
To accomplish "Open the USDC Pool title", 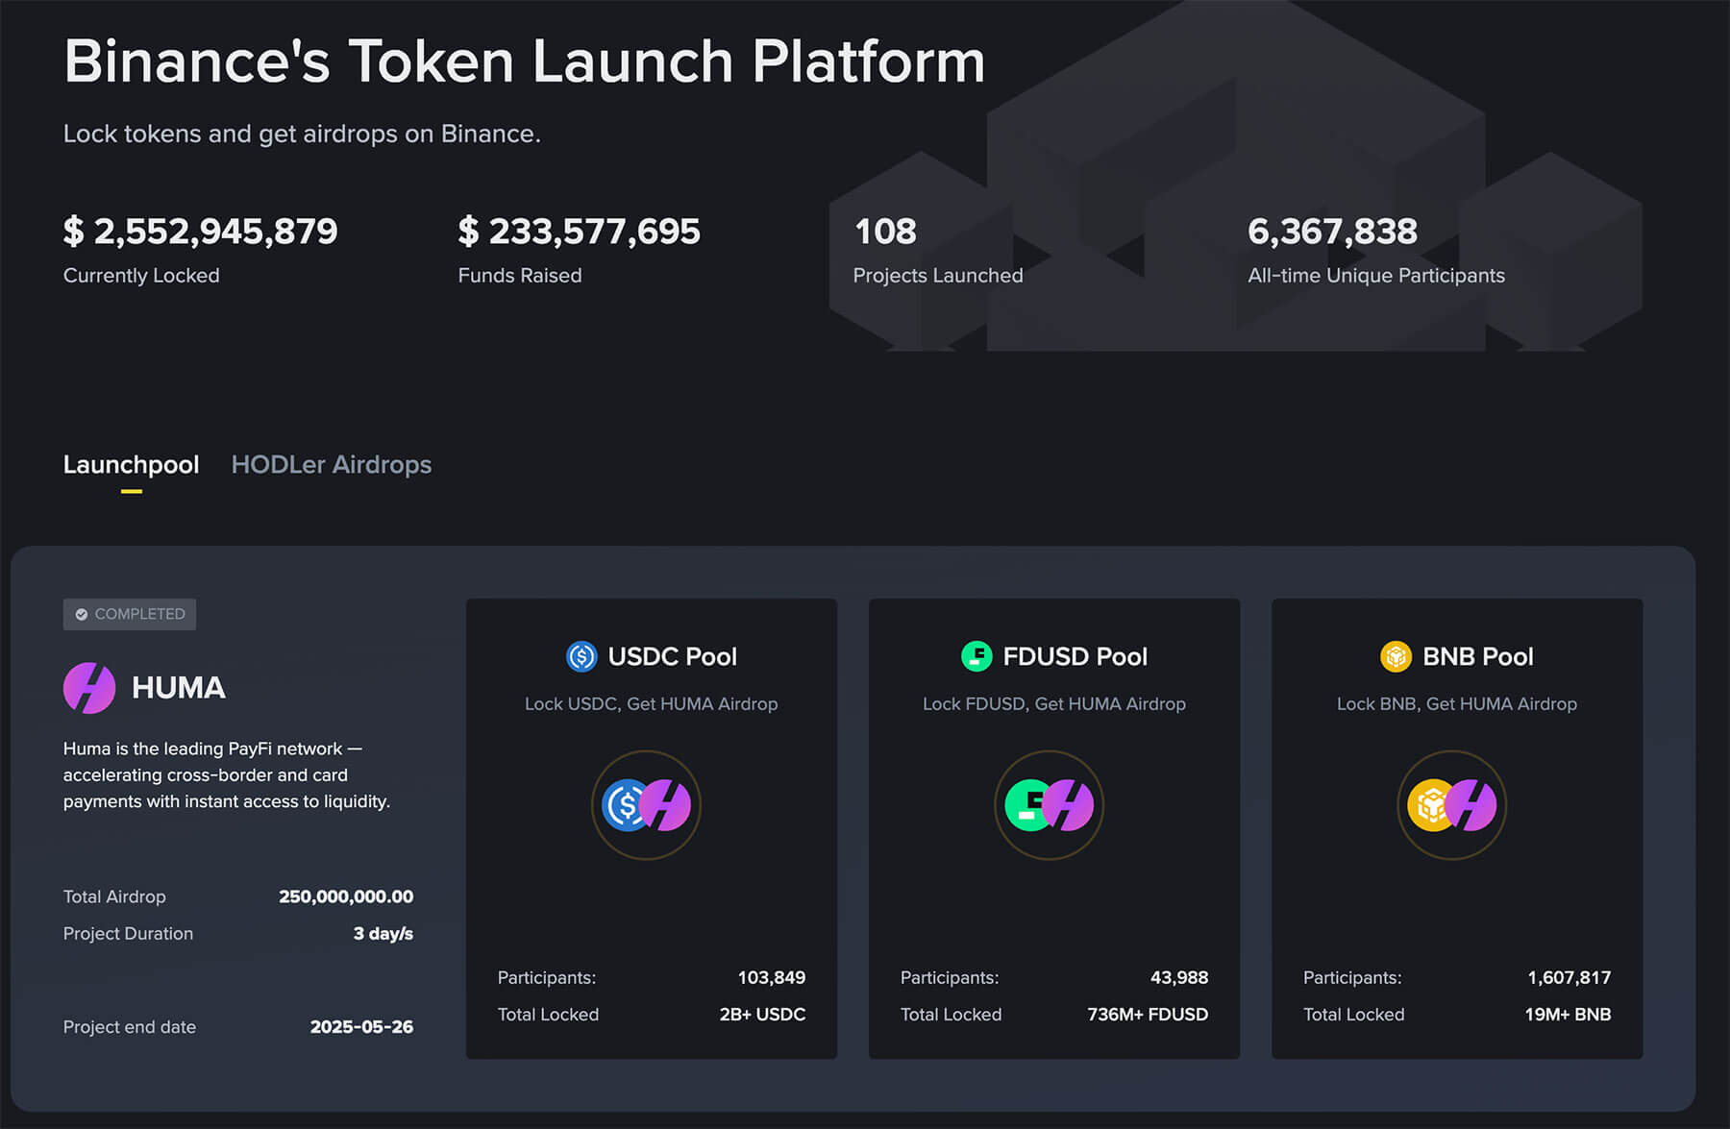I will tap(672, 656).
